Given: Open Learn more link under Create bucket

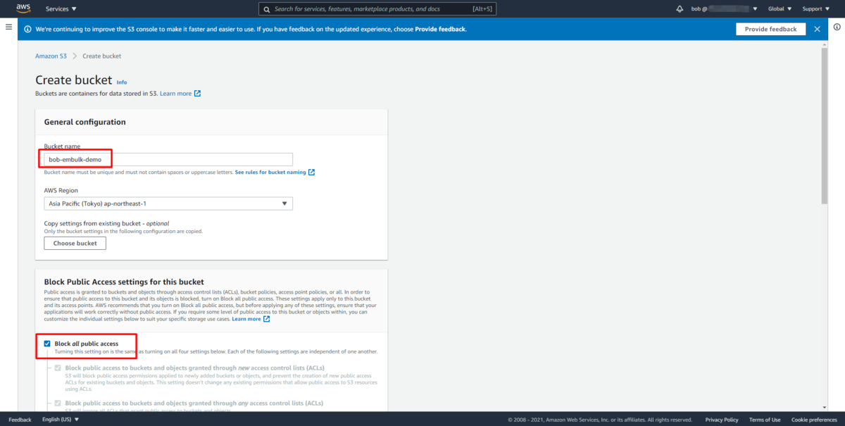Looking at the screenshot, I should tap(175, 93).
